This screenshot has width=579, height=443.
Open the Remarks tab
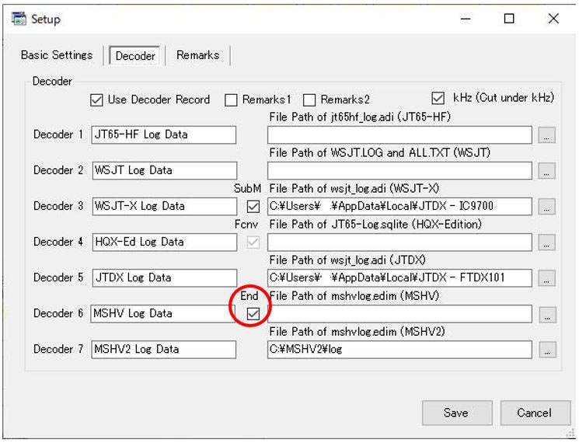(197, 55)
